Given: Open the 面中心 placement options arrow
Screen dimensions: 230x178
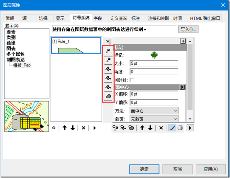Looking at the screenshot, I should click(x=182, y=87).
